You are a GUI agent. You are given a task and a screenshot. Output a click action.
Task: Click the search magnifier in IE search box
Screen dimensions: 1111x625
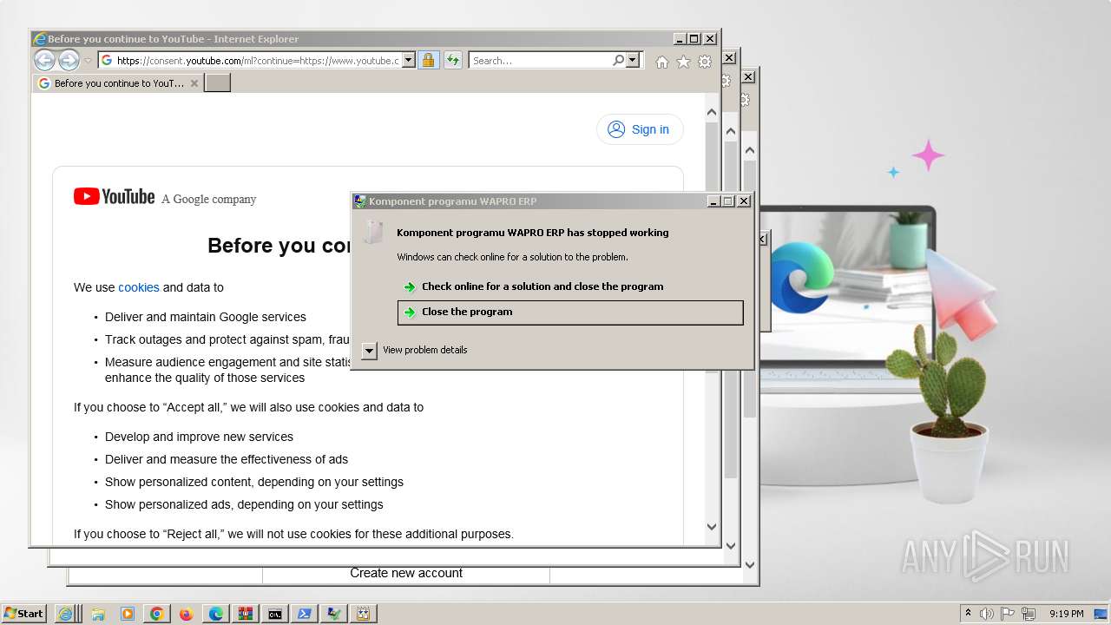(x=618, y=60)
